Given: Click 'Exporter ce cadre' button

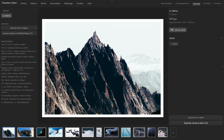Looking at the screenshot, I should point(196,118).
